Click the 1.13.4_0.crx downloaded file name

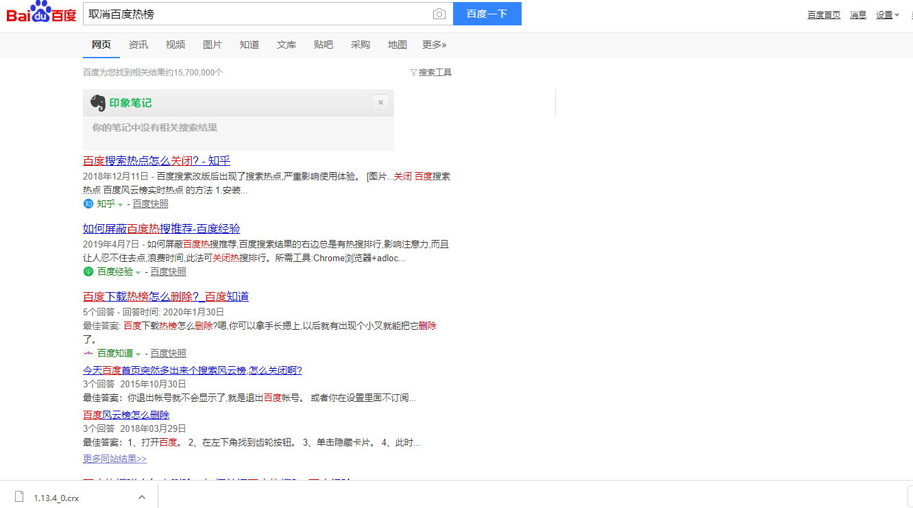56,498
